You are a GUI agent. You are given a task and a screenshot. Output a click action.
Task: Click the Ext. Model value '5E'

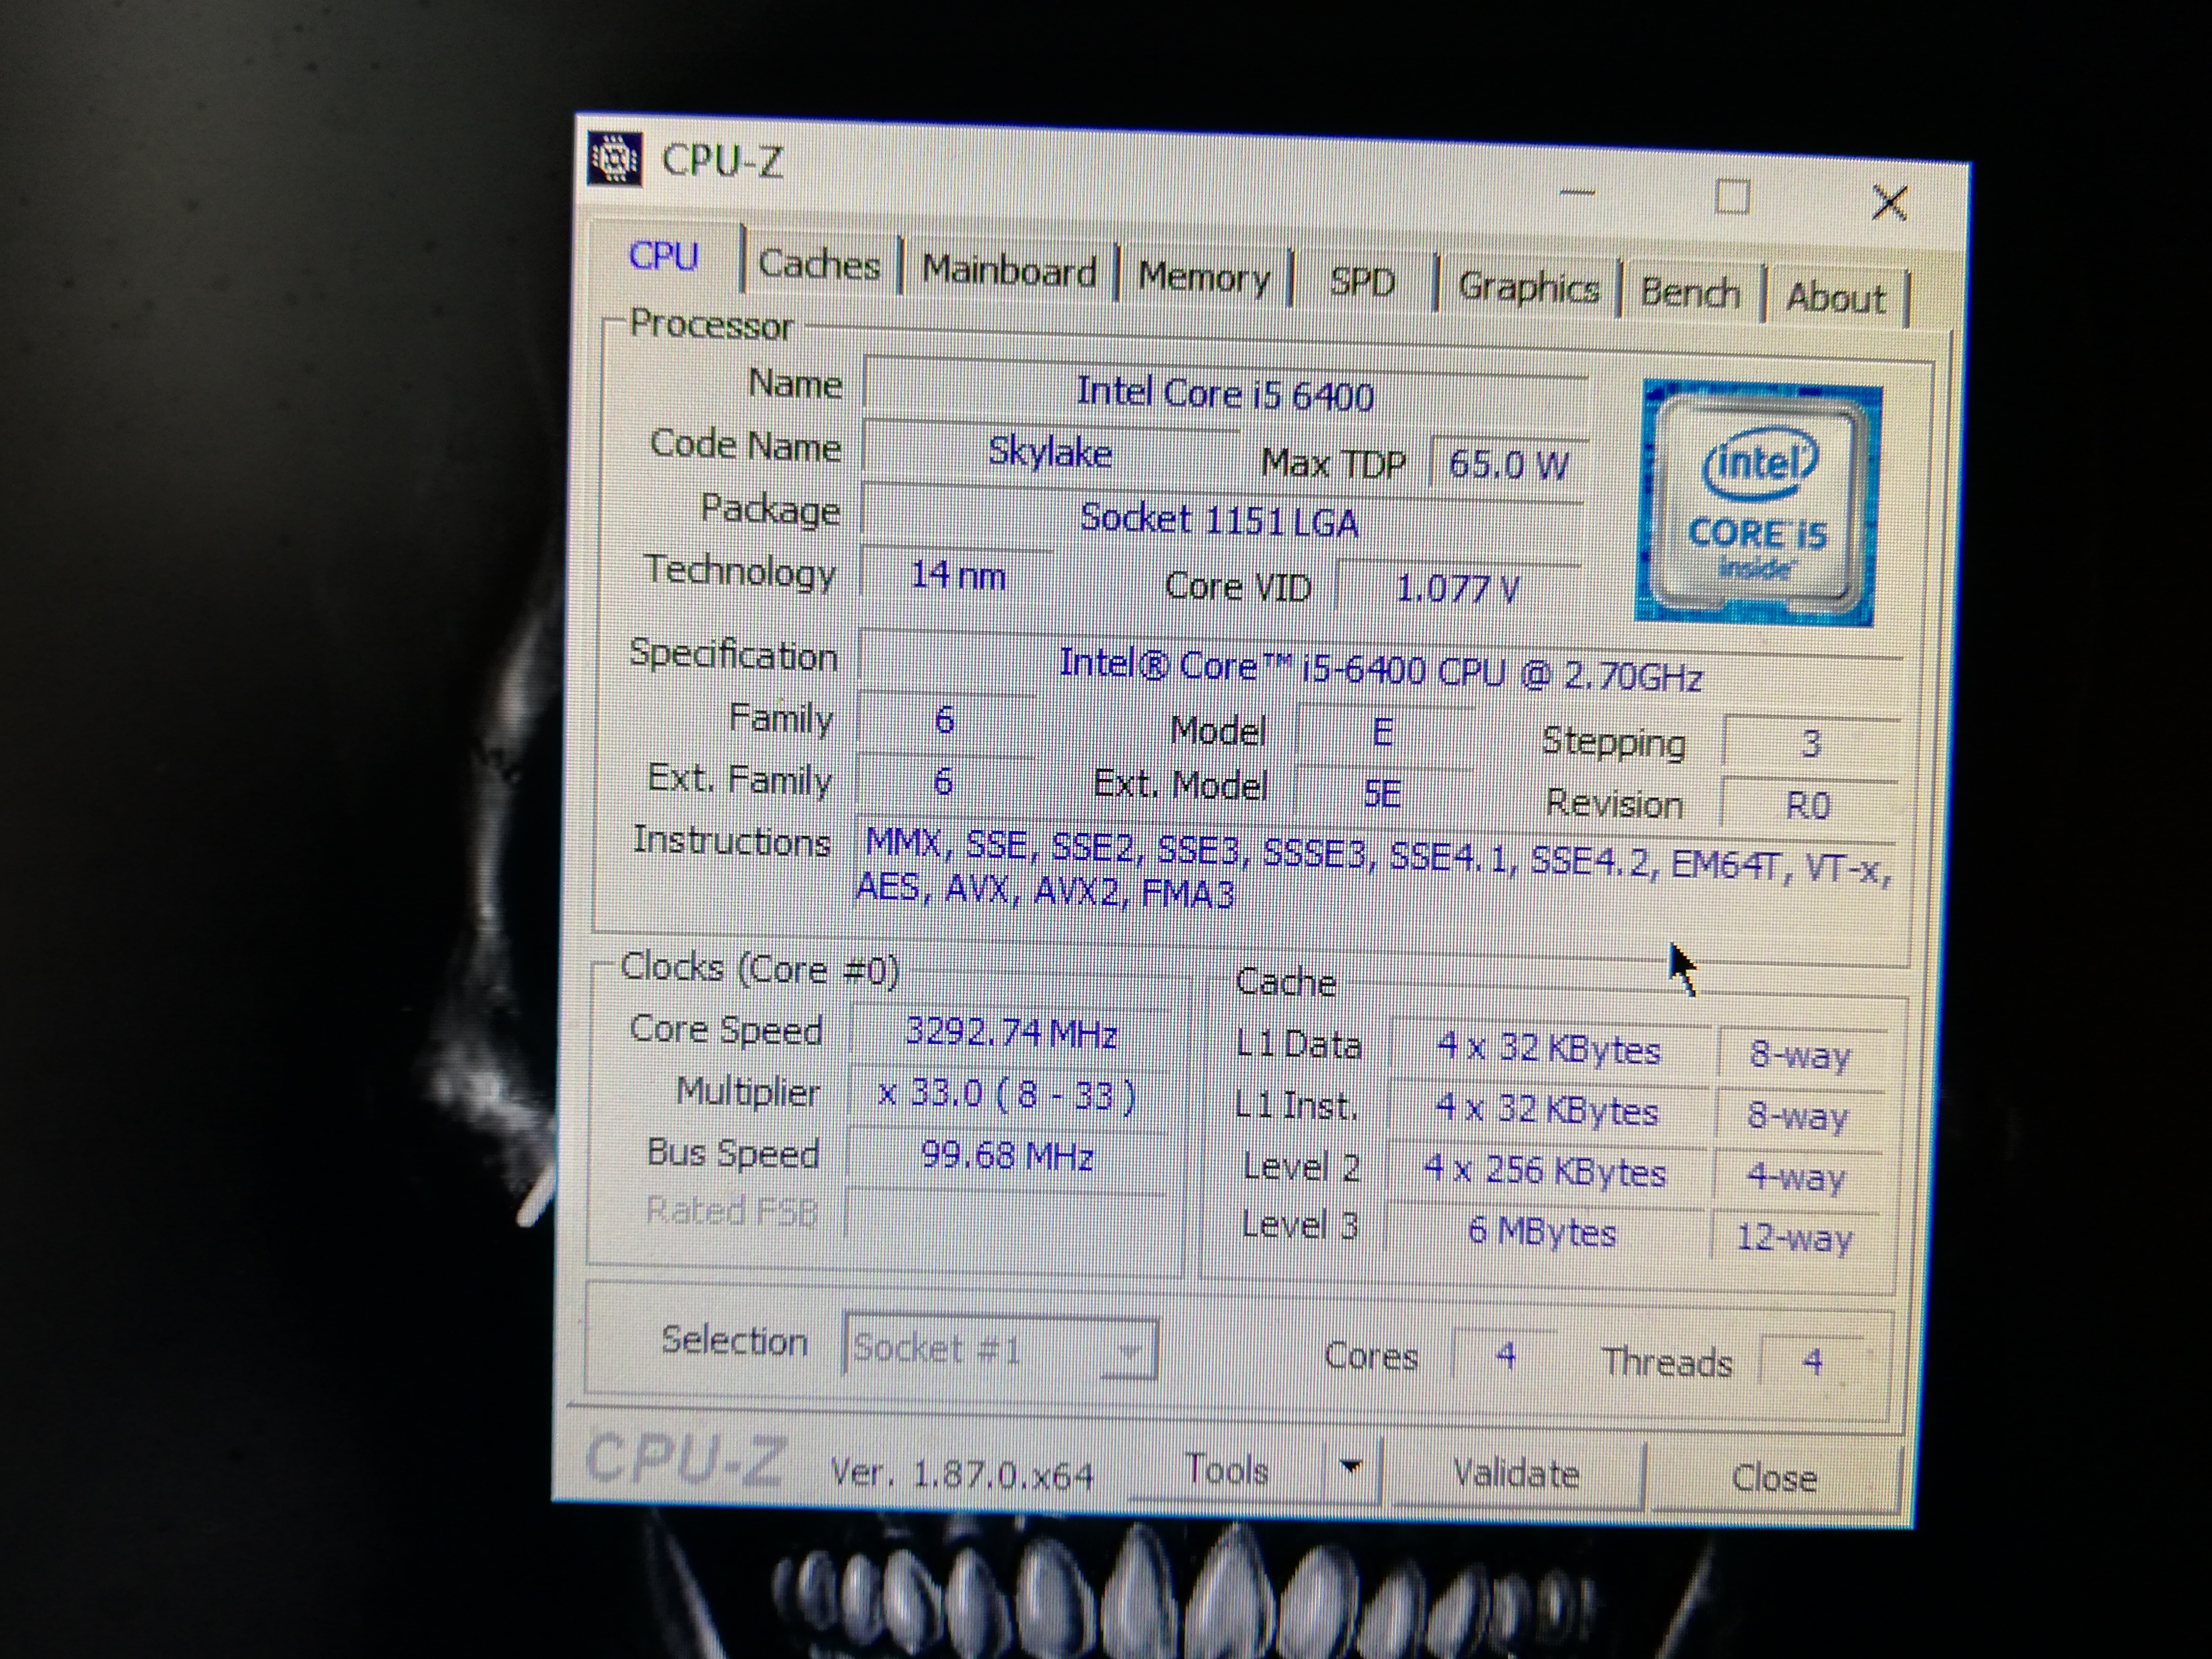click(x=1382, y=794)
